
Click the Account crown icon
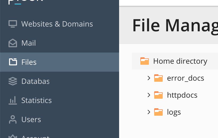(x=13, y=136)
